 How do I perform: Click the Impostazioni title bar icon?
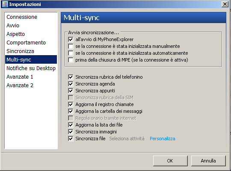click(x=5, y=4)
